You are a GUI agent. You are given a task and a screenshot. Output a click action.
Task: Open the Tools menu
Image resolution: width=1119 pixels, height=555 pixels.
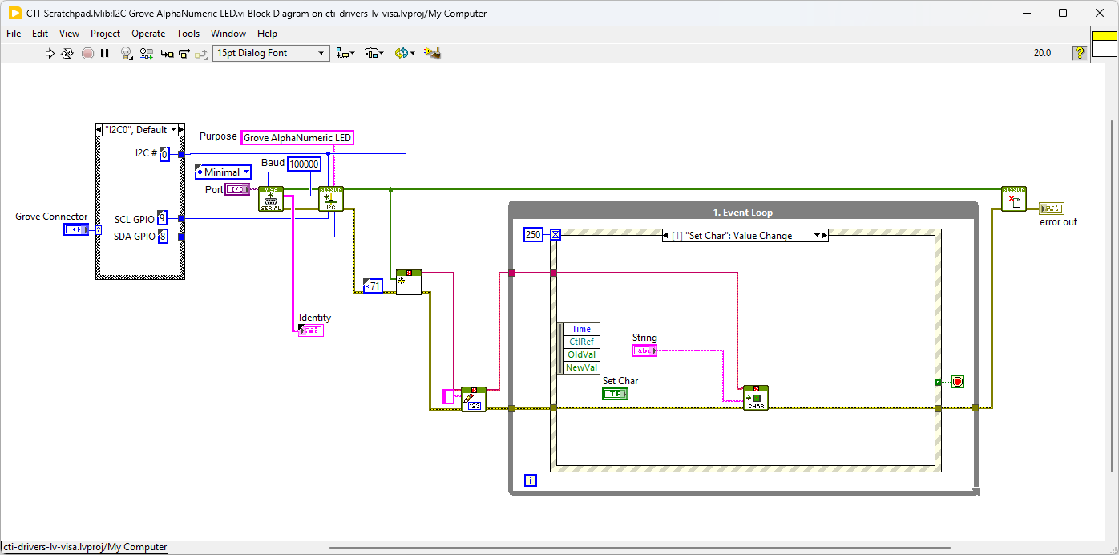click(188, 34)
